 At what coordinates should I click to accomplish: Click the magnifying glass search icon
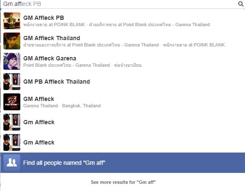click(241, 4)
